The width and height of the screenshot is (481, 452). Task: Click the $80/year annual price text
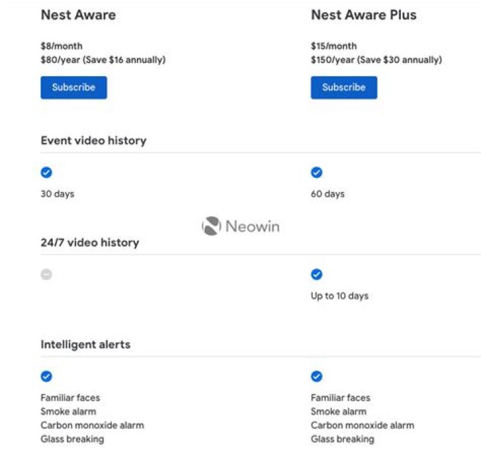pos(103,60)
